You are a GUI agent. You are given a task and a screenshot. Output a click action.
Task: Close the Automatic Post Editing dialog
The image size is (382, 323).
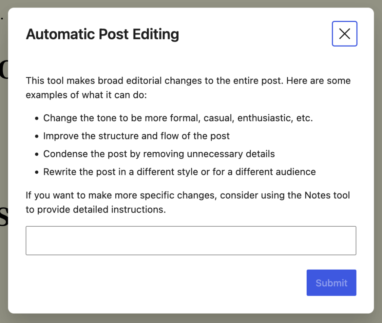(344, 34)
